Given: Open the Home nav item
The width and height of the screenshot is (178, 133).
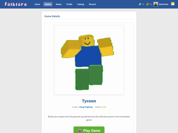Looking at the screenshot, I should (37, 4).
